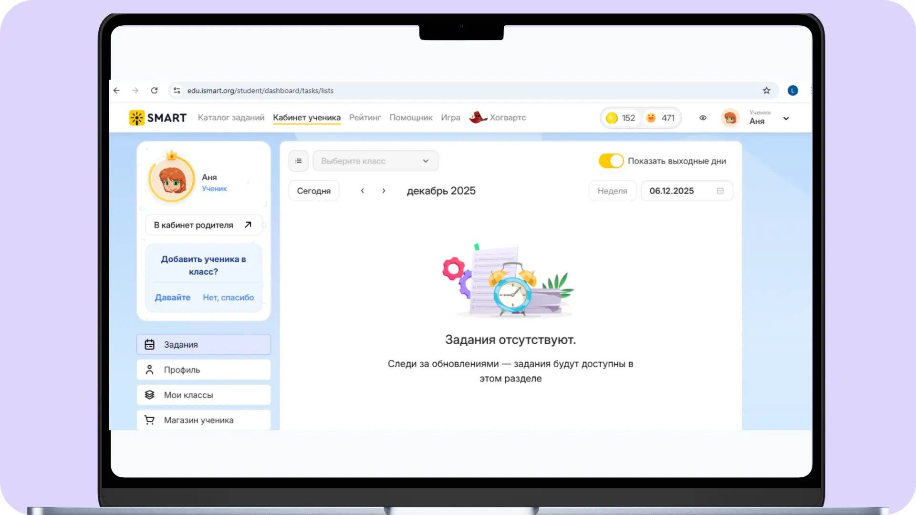Click the cart icon next to Магазин ученика
This screenshot has width=916, height=515.
[149, 420]
